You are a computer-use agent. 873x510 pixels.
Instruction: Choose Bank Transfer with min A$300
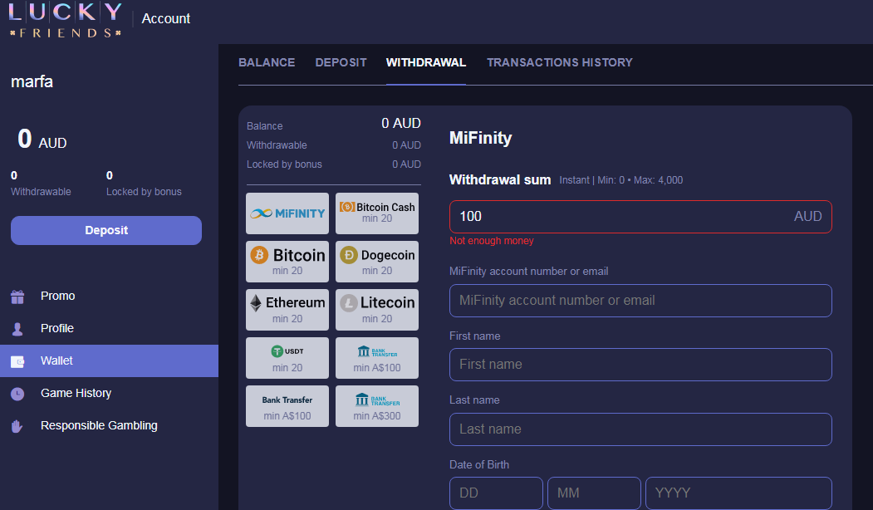pyautogui.click(x=377, y=406)
